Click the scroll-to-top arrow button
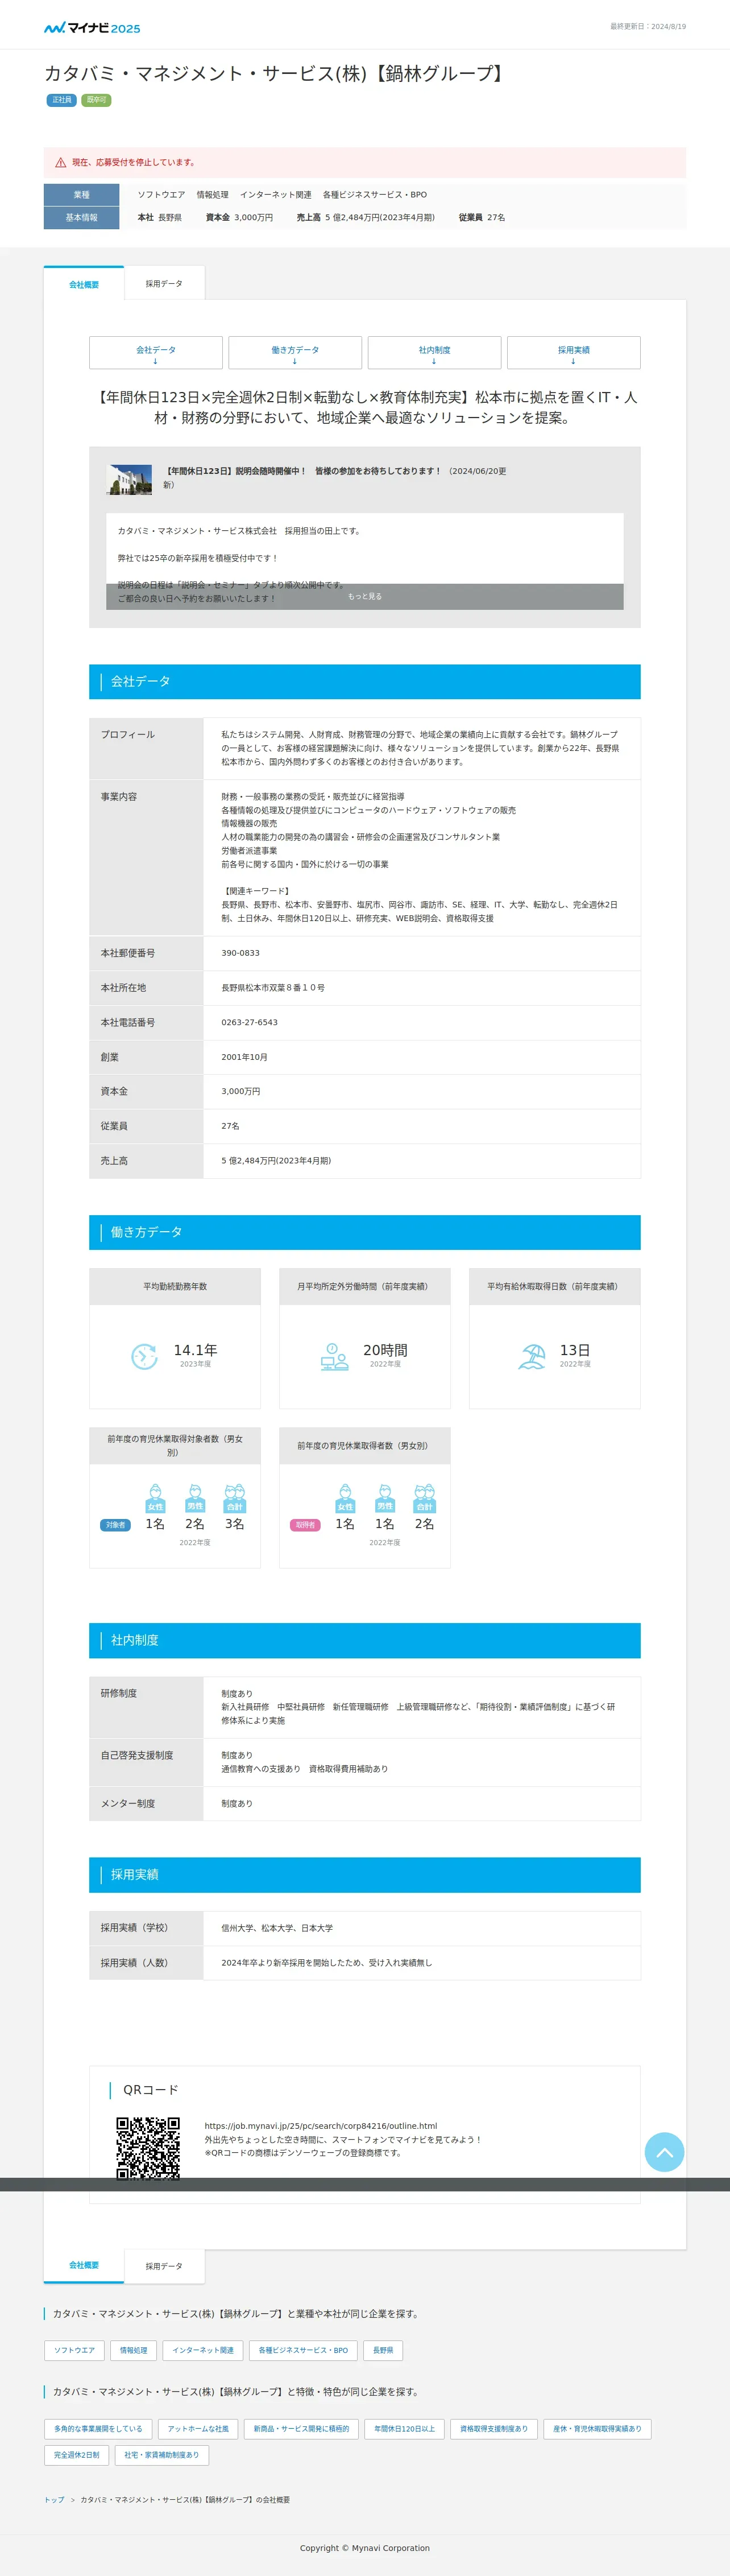 tap(664, 2152)
